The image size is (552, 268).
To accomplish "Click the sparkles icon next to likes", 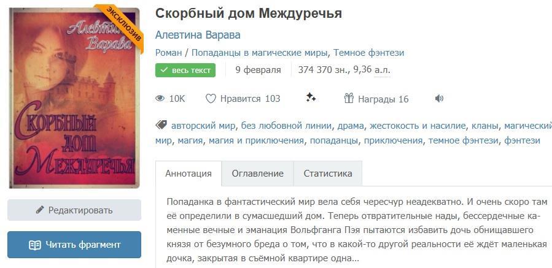I will pyautogui.click(x=311, y=98).
